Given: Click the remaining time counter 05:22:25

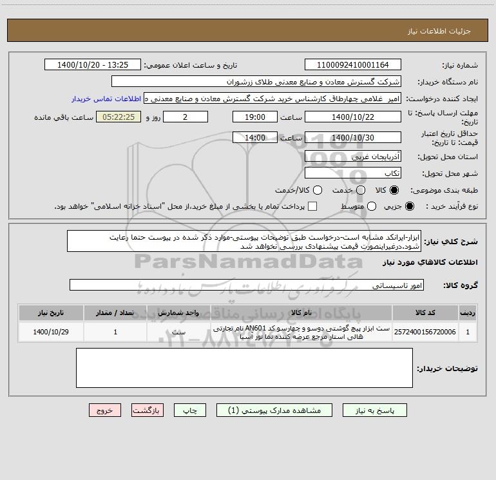Looking at the screenshot, I should click(x=119, y=117).
